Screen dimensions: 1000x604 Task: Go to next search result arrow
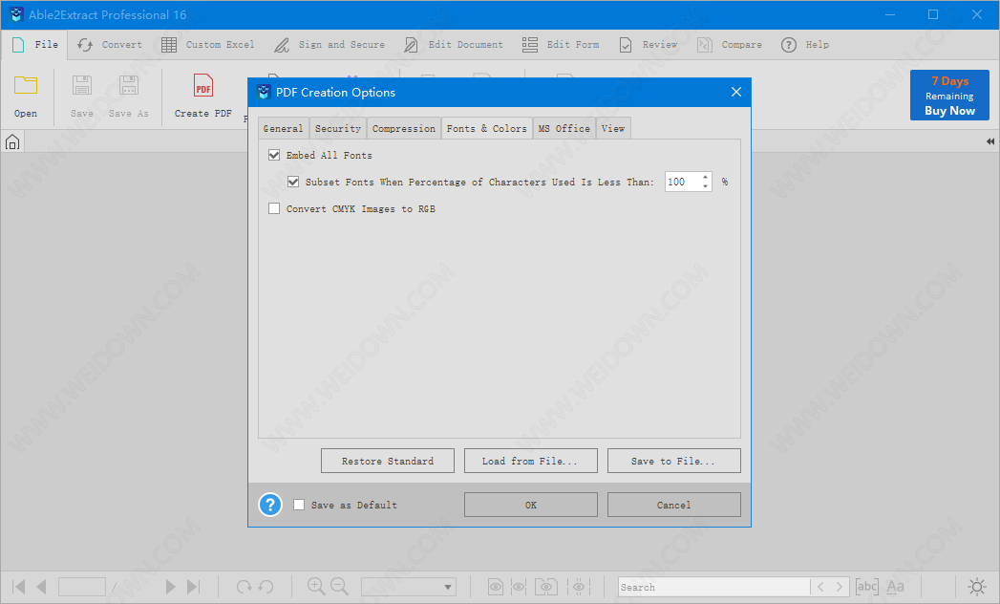[840, 586]
